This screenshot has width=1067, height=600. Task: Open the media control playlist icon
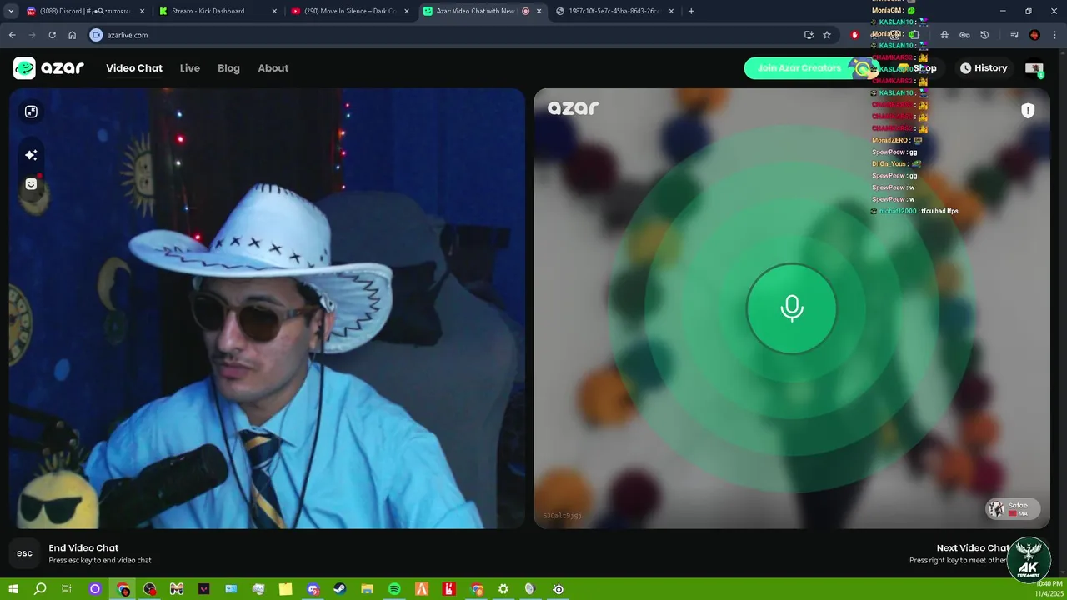(x=1014, y=35)
